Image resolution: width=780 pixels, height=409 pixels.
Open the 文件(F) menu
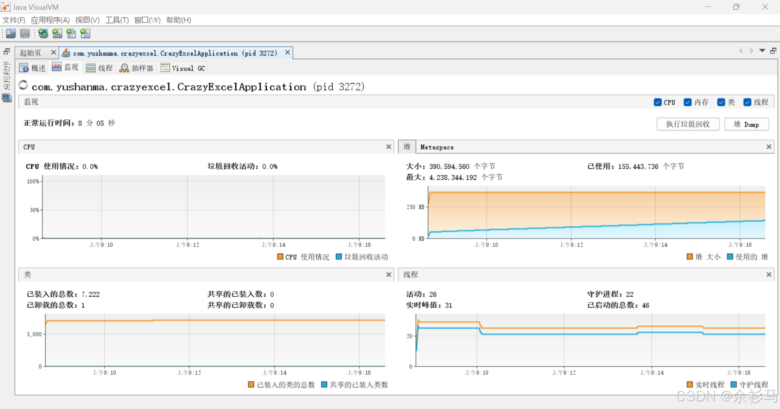(14, 20)
